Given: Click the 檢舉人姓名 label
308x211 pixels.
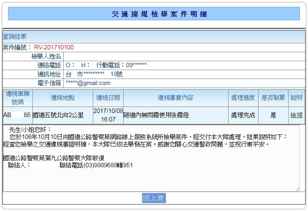Looking at the screenshot, I should click(x=46, y=57).
